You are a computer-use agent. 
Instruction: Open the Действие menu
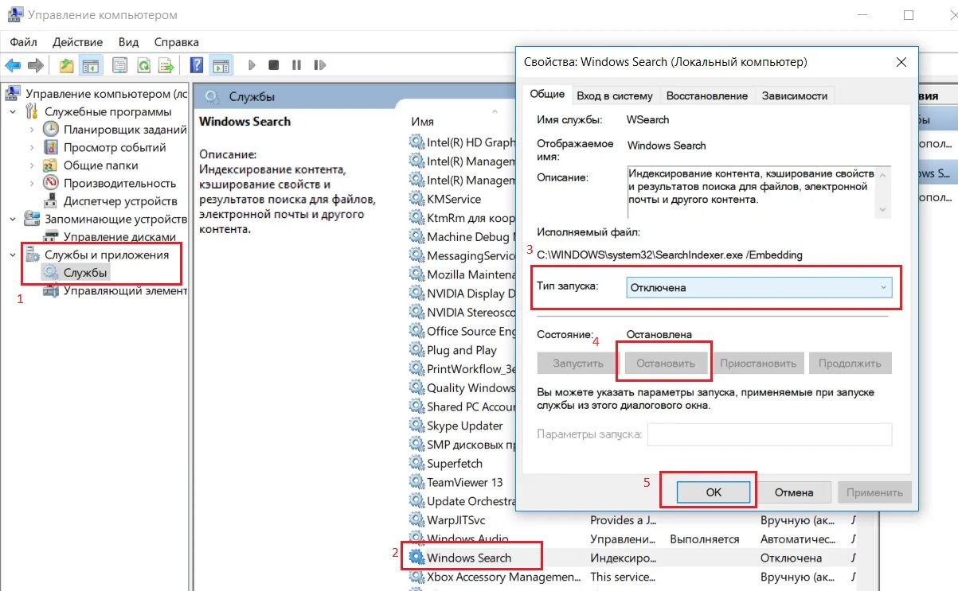[76, 41]
